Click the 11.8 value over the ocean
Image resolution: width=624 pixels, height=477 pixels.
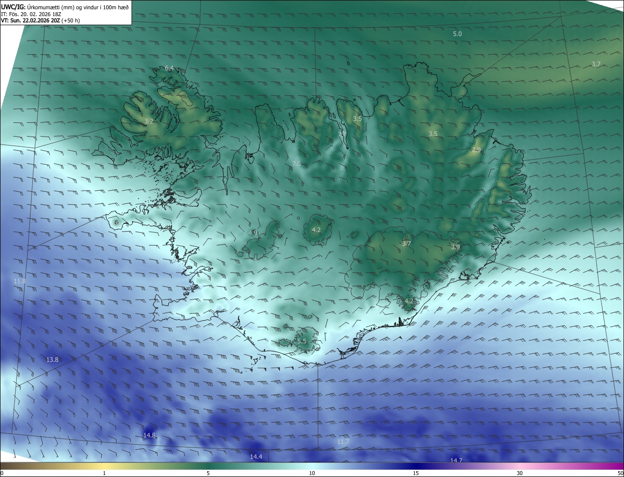pos(19,281)
